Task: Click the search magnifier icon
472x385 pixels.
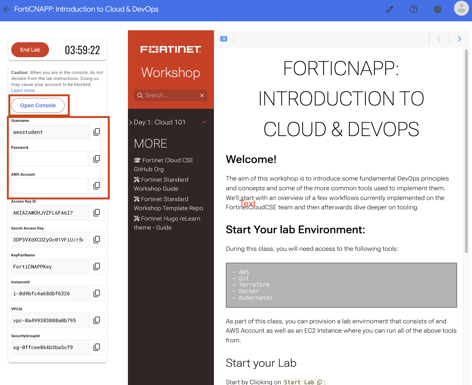Action: pos(140,95)
